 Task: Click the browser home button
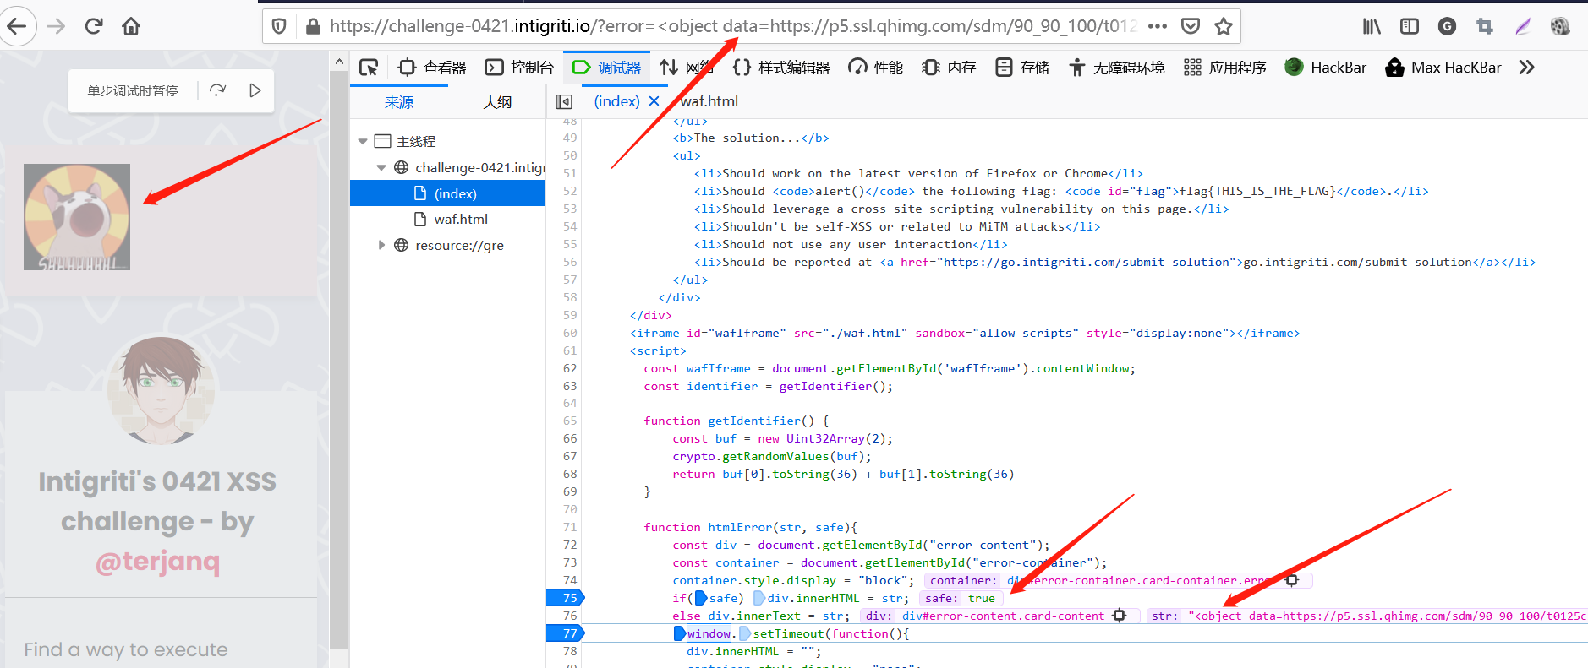click(x=131, y=26)
